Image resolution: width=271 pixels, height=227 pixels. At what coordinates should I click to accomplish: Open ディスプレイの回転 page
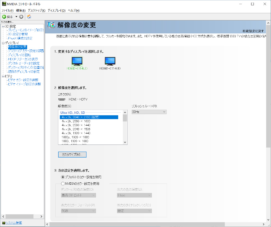click(x=19, y=55)
